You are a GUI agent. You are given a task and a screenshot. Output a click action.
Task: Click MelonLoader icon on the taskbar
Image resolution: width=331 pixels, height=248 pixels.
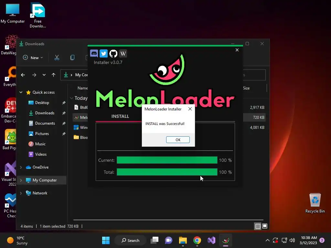tap(225, 240)
